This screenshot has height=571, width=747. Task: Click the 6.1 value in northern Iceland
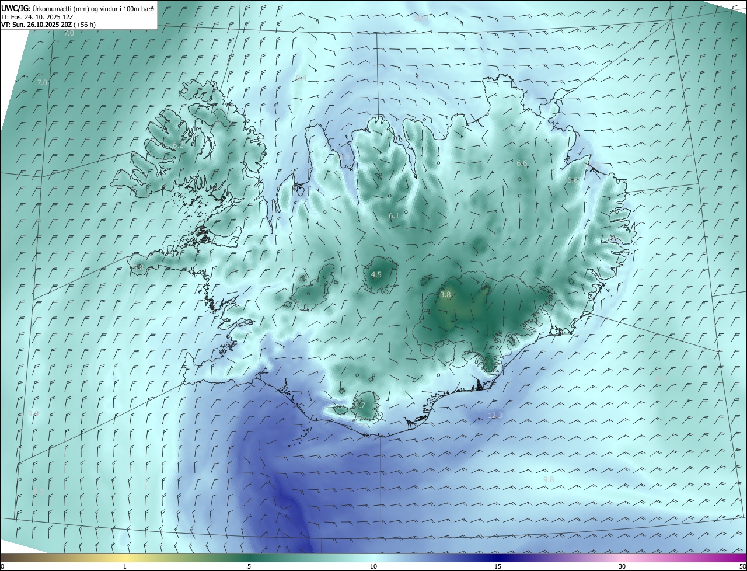point(394,216)
